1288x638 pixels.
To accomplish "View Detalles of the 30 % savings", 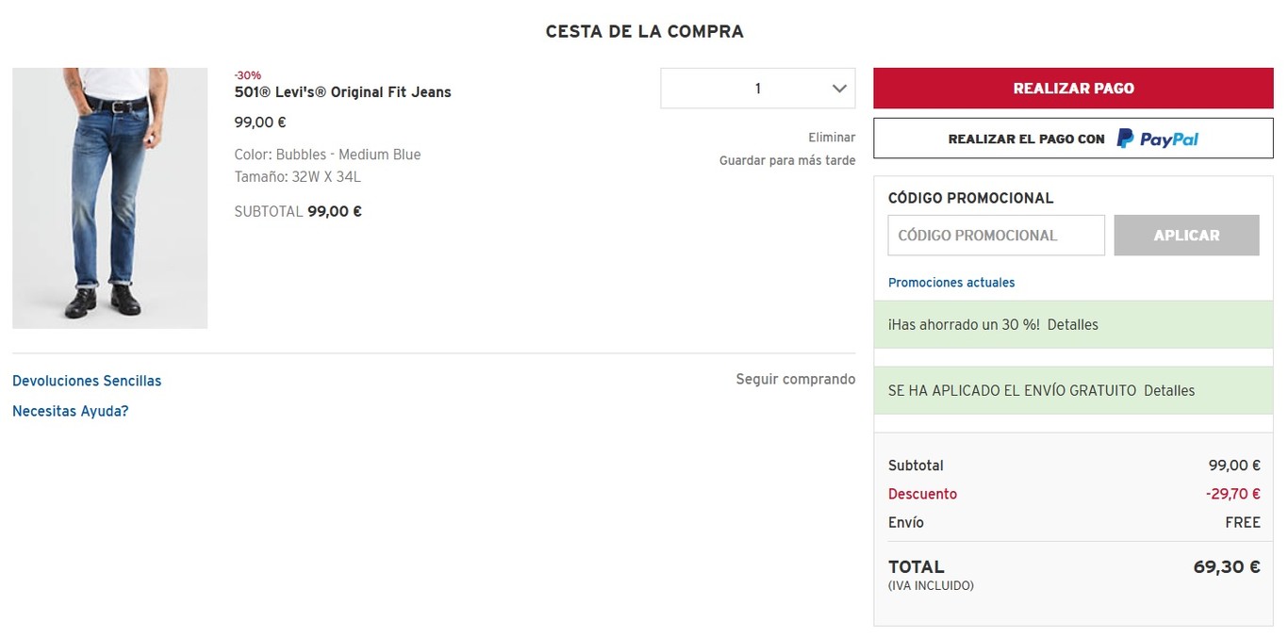I will coord(1073,325).
